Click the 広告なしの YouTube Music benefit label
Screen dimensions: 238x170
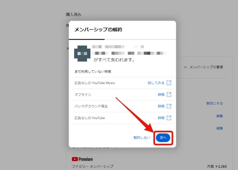click(95, 83)
